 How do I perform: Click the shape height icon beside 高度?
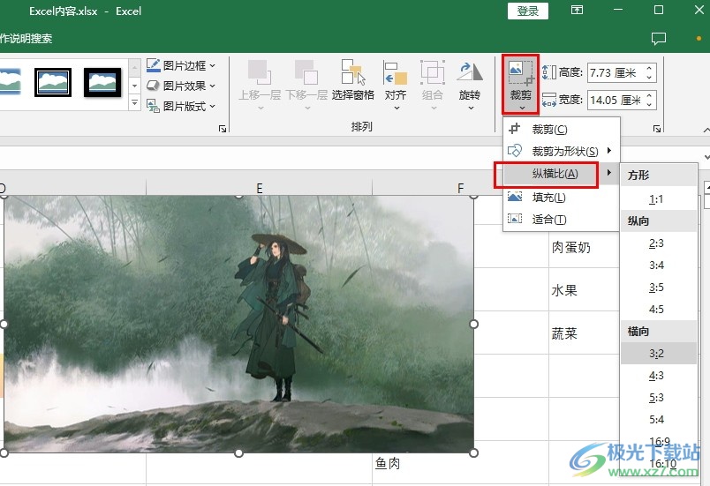548,72
